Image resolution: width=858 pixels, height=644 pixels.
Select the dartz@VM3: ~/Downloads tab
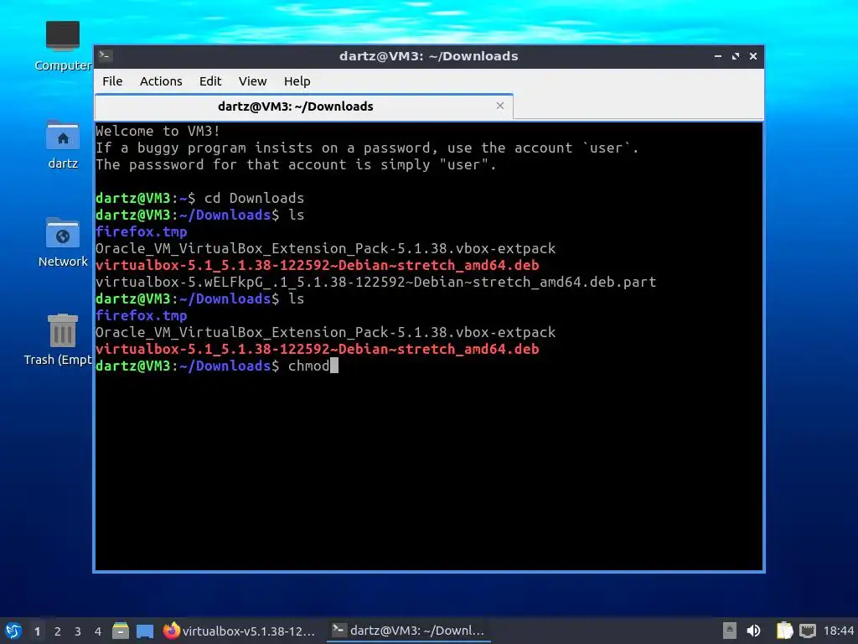coord(303,106)
